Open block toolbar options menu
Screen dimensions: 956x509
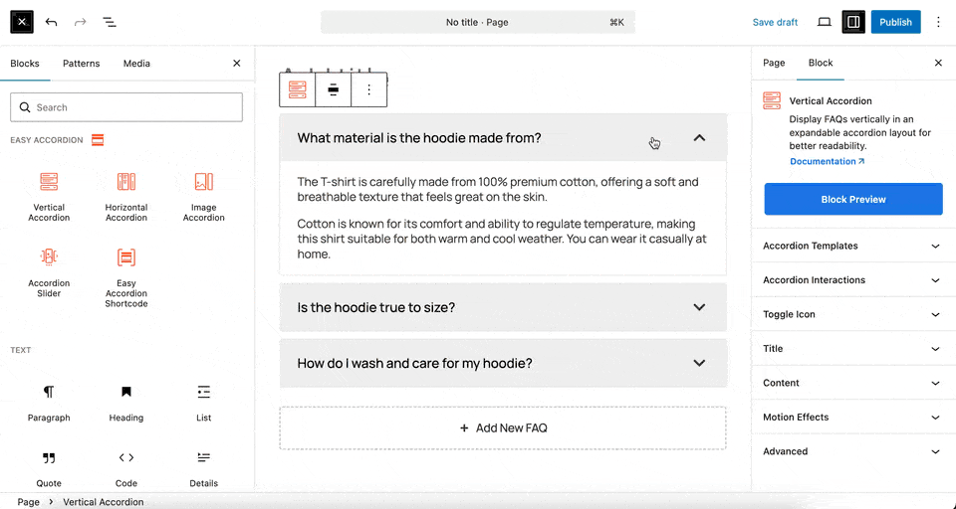(368, 89)
